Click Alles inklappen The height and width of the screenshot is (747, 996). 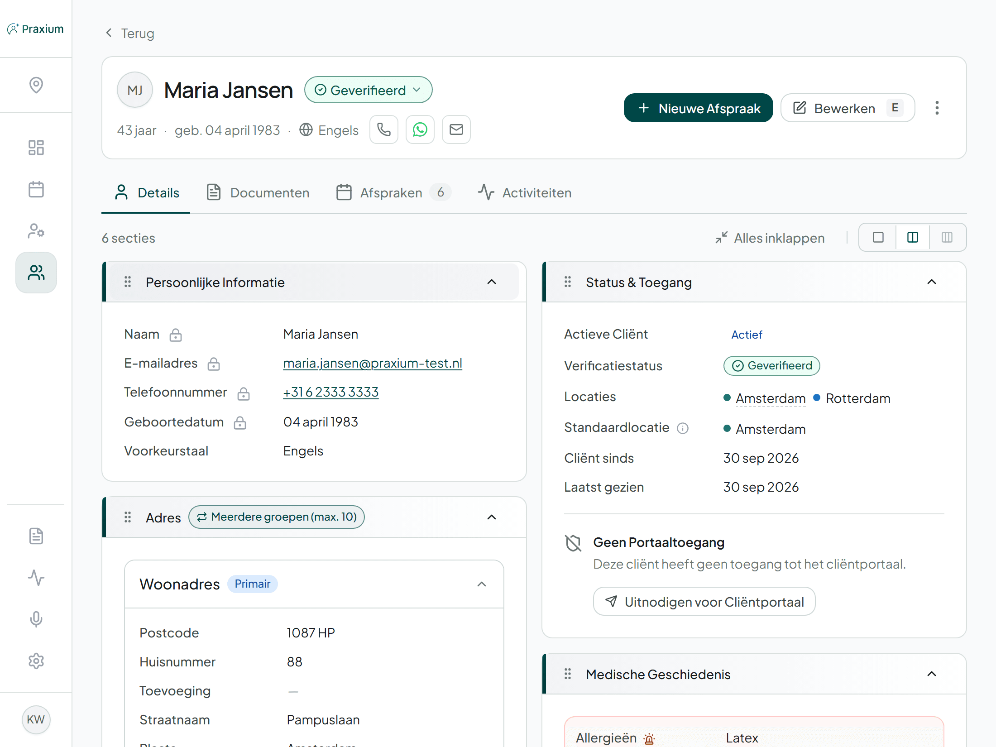[x=770, y=238]
